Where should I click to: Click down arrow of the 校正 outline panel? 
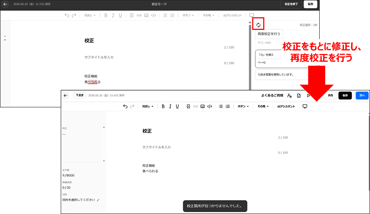104,161
